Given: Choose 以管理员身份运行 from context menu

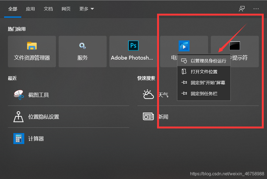Looking at the screenshot, I should tap(204, 61).
